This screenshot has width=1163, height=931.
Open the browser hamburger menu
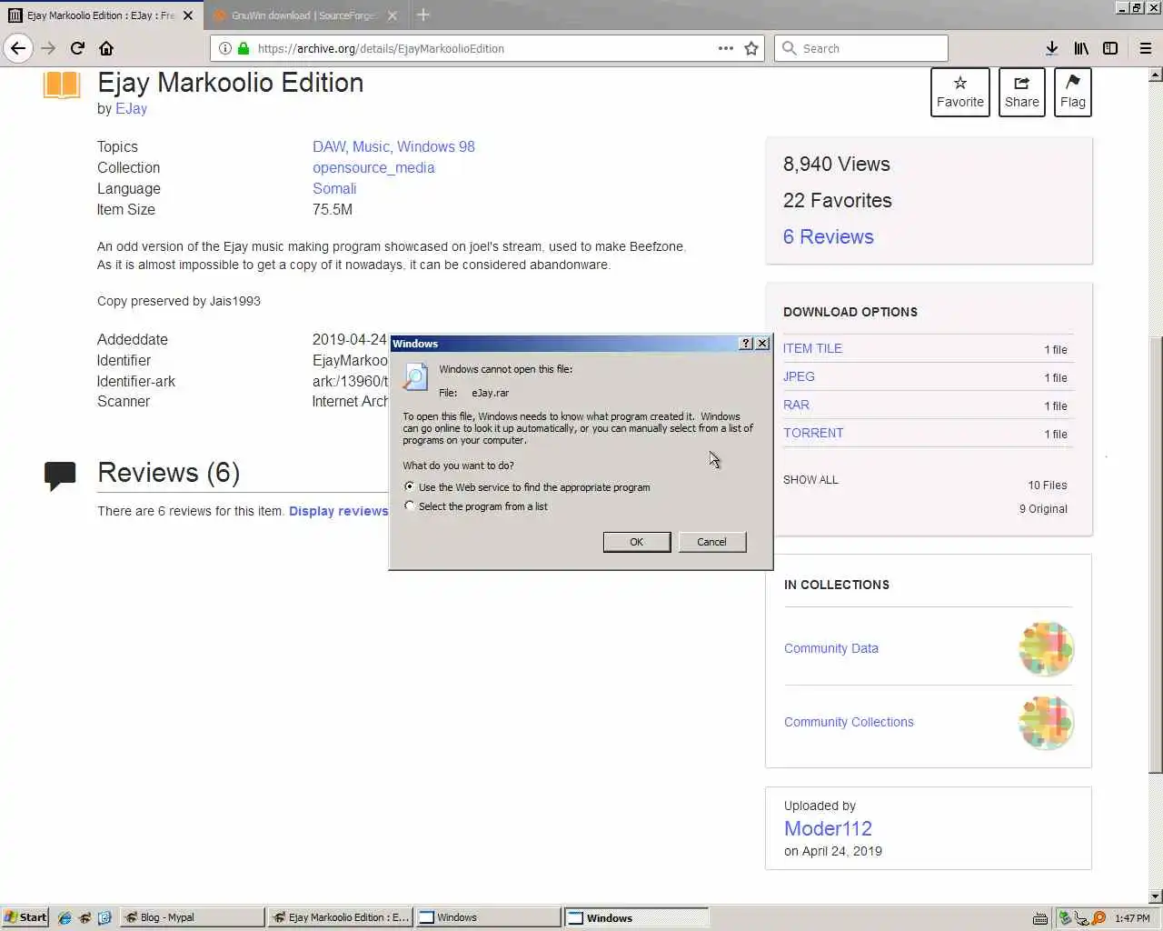click(x=1146, y=48)
